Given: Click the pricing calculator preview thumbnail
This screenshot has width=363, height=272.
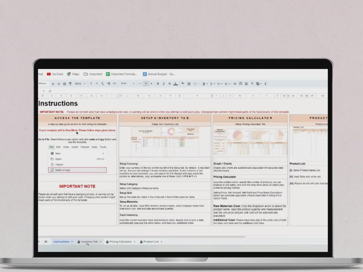Looking at the screenshot, I should pyautogui.click(x=250, y=142).
